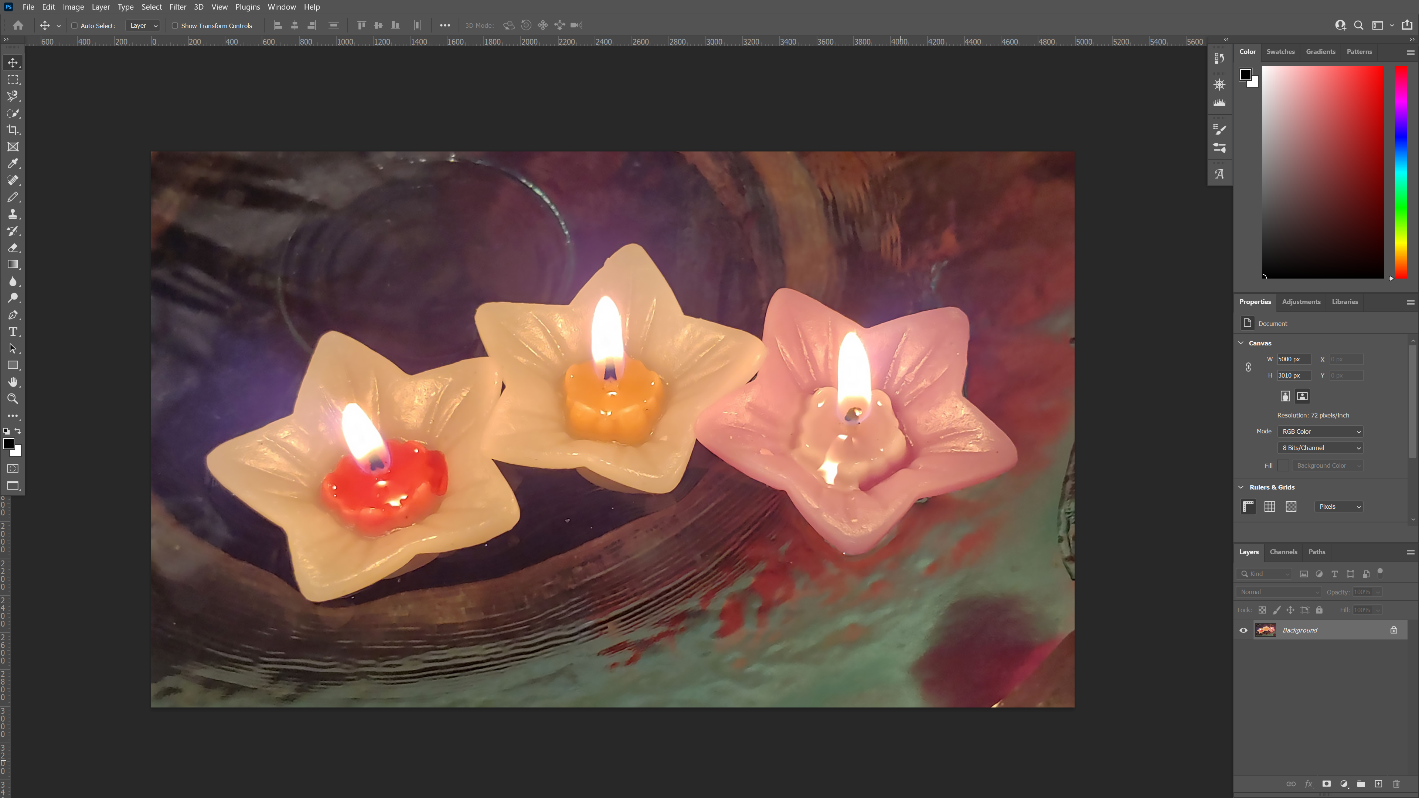Select the Hand tool
Screen dimensions: 1419x798
coord(13,382)
